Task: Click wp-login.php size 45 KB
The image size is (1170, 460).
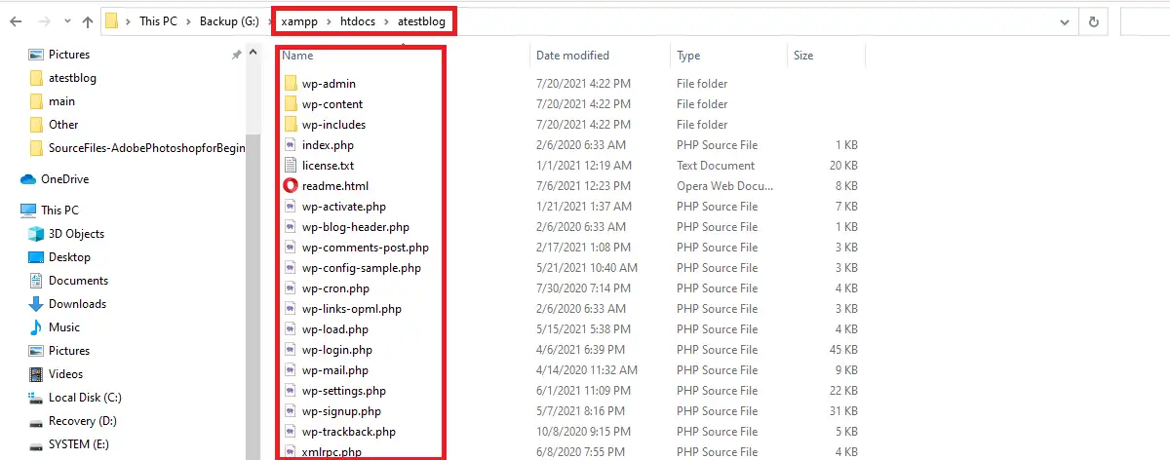Action: pos(843,350)
